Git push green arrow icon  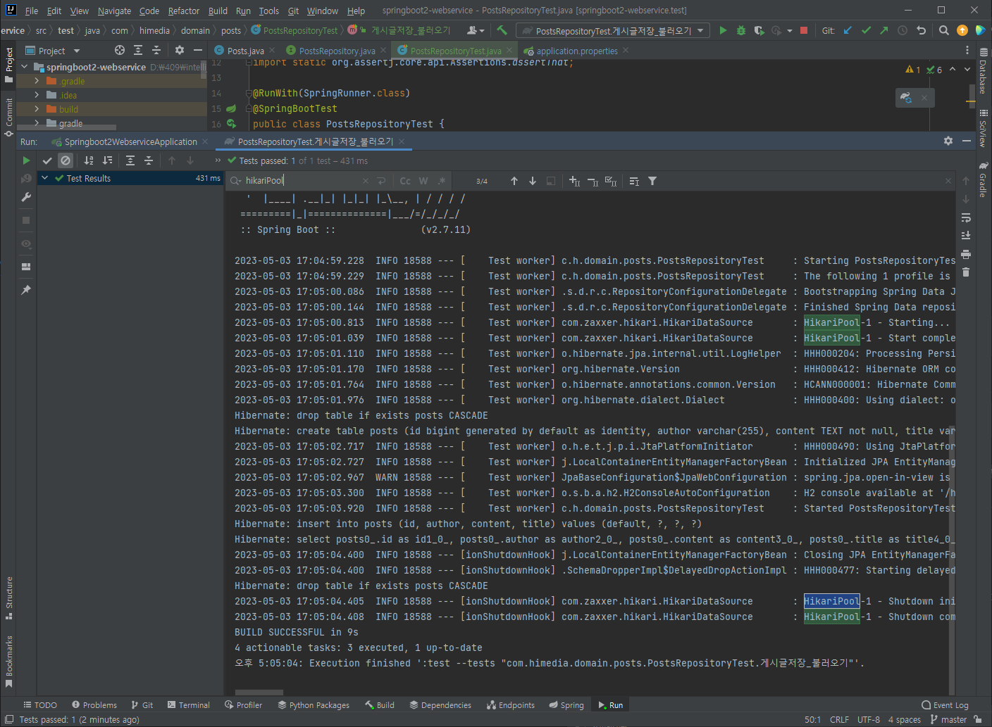coord(884,30)
